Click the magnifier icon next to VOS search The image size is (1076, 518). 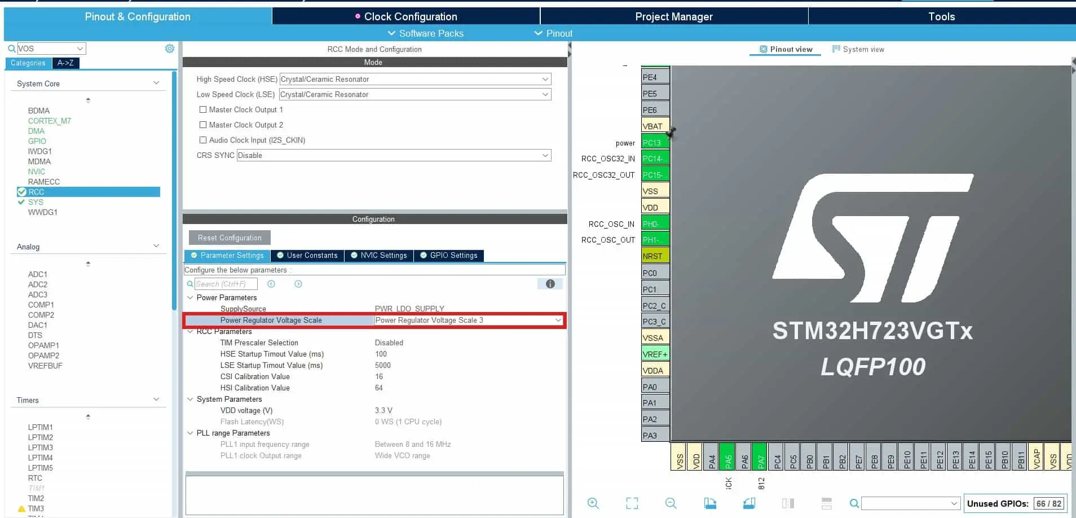(11, 49)
